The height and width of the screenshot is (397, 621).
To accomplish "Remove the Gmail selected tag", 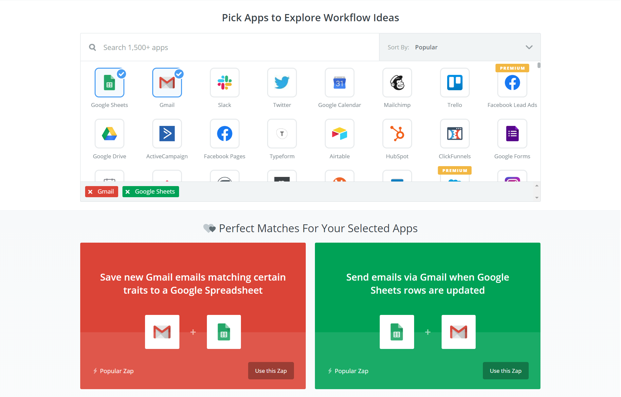I will click(91, 192).
